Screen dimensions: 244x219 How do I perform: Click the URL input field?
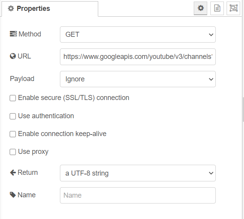pyautogui.click(x=138, y=57)
